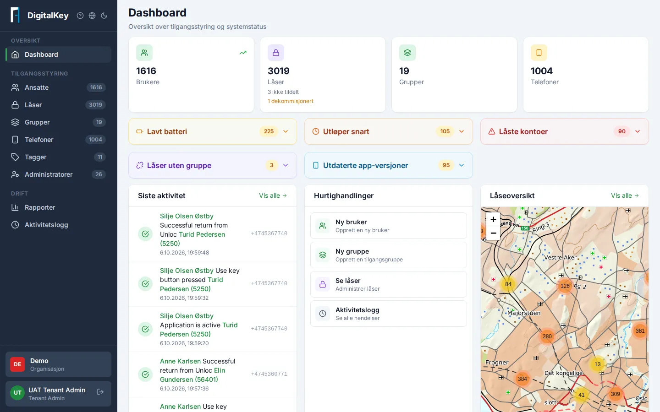Expand the Låste kontoer panel
660x412 pixels.
click(565, 131)
